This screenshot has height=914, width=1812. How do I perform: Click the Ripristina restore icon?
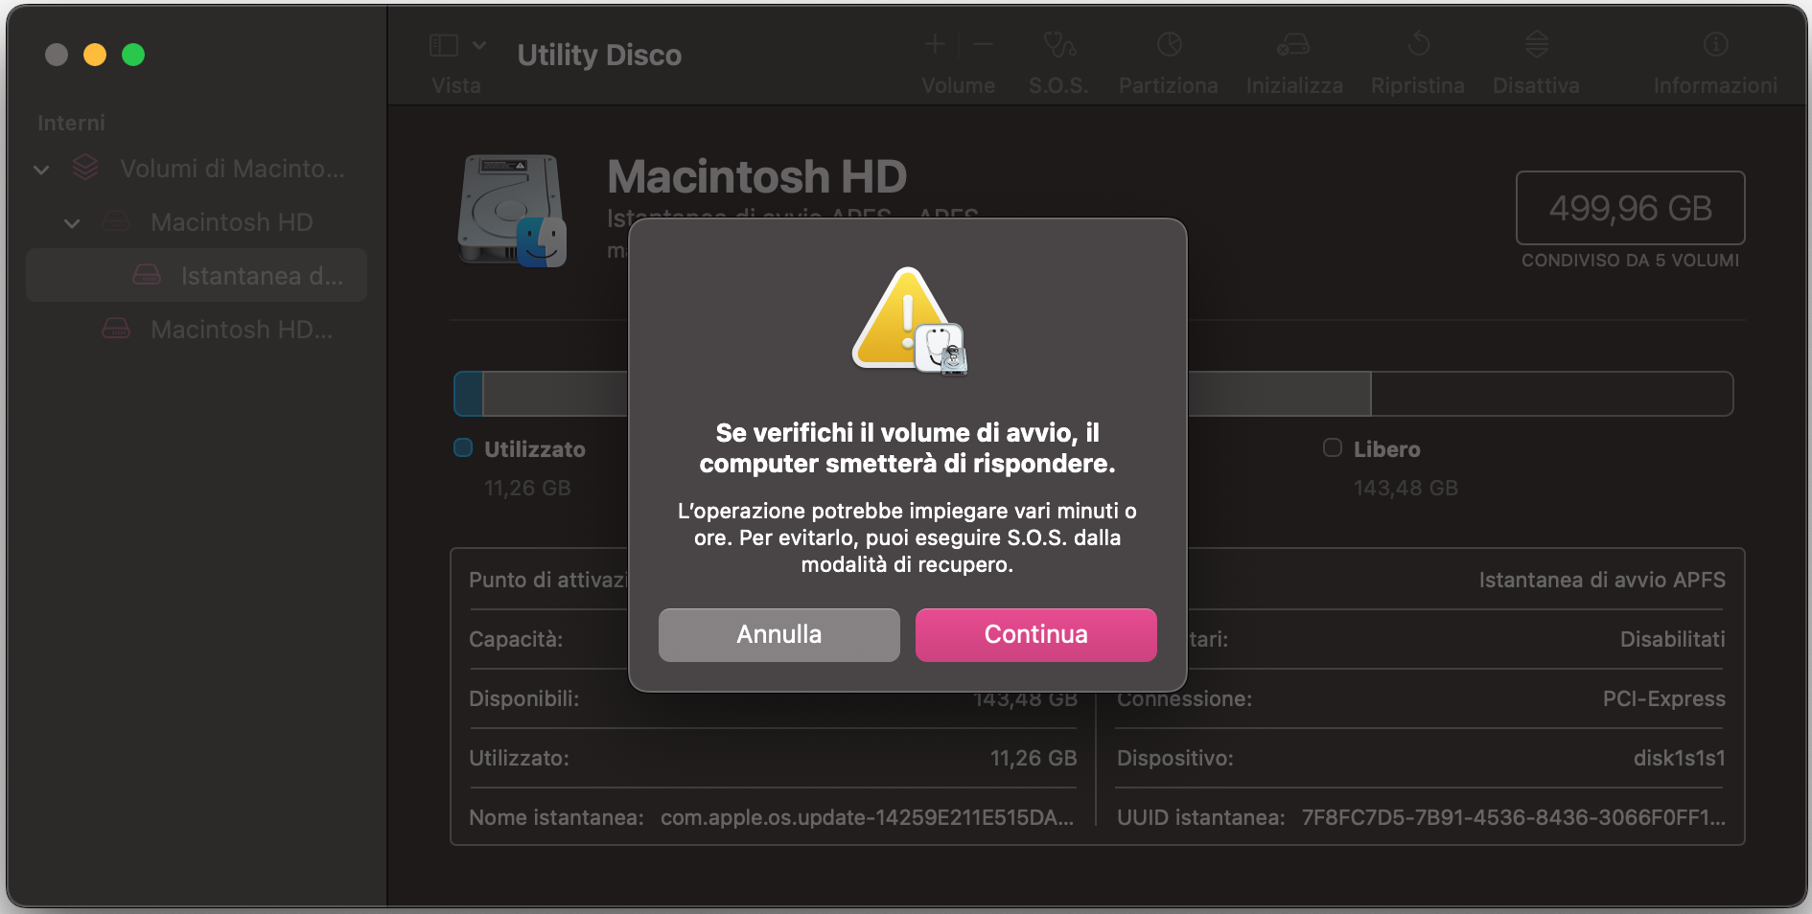(x=1418, y=45)
